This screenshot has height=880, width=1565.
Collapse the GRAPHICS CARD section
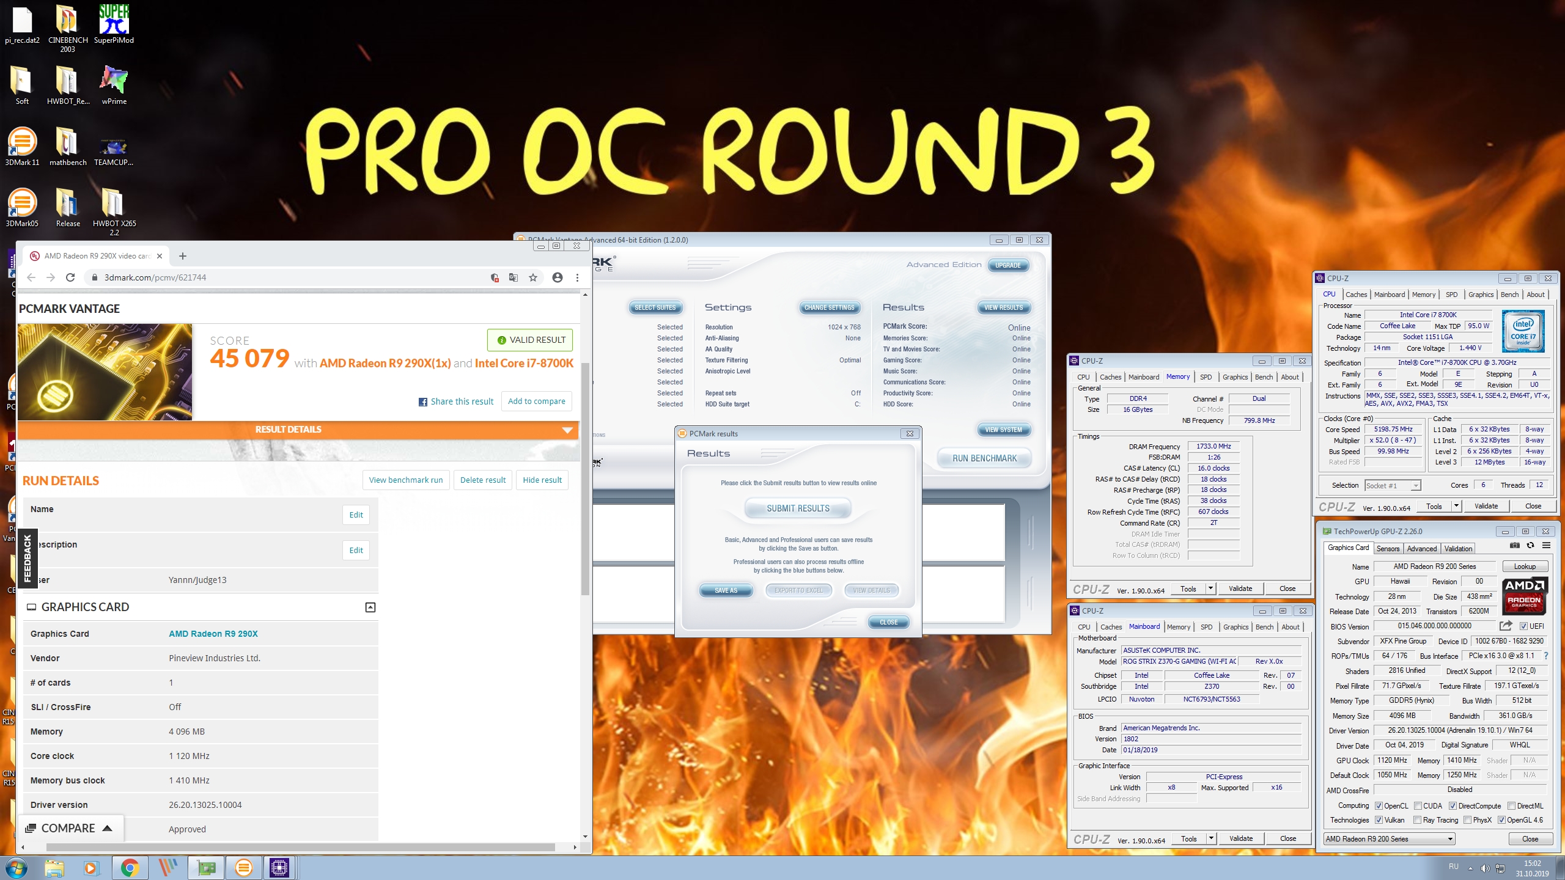pos(370,607)
